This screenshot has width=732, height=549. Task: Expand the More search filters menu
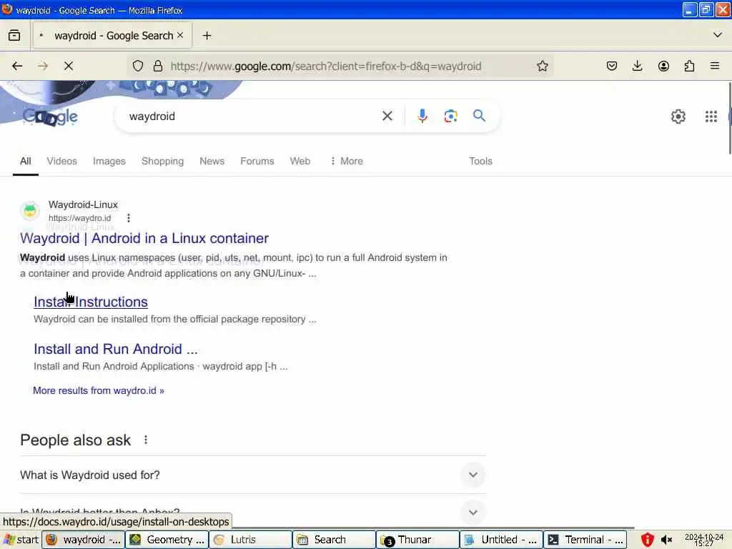pyautogui.click(x=346, y=161)
